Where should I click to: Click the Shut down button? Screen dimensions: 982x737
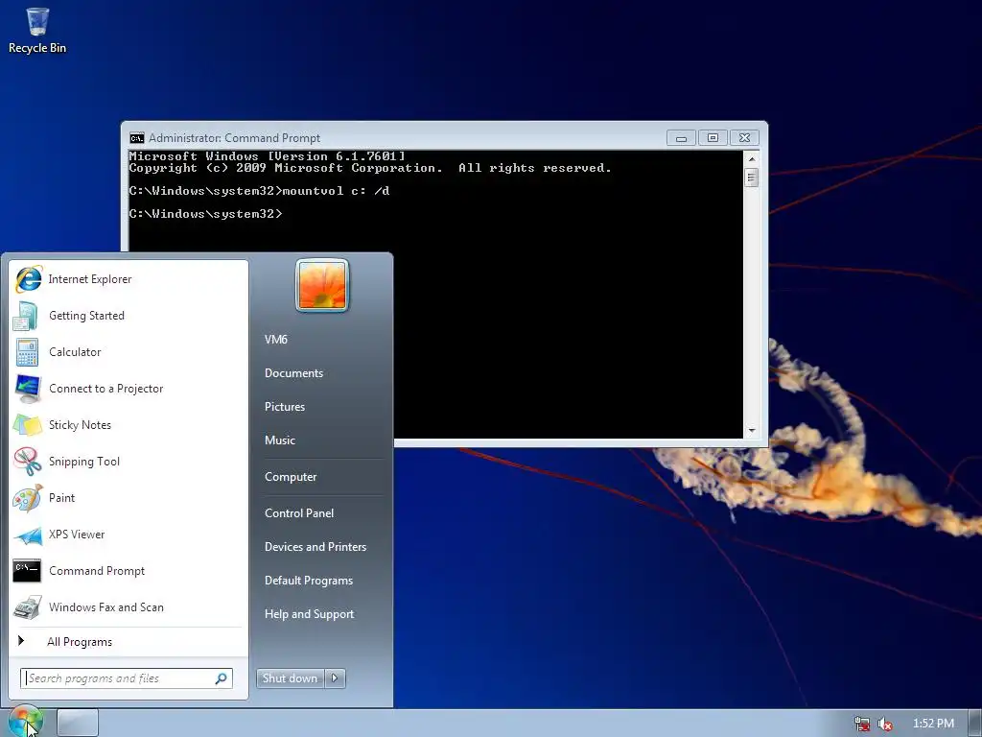click(x=290, y=678)
